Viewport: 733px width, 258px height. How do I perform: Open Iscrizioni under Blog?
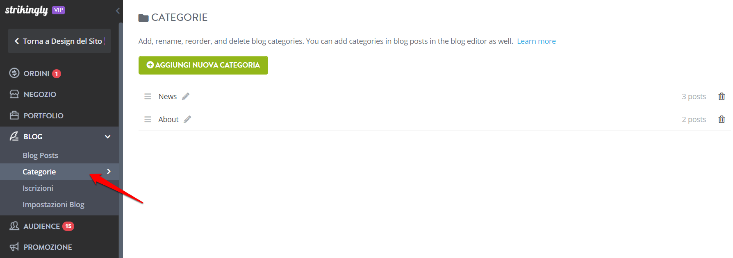[38, 188]
